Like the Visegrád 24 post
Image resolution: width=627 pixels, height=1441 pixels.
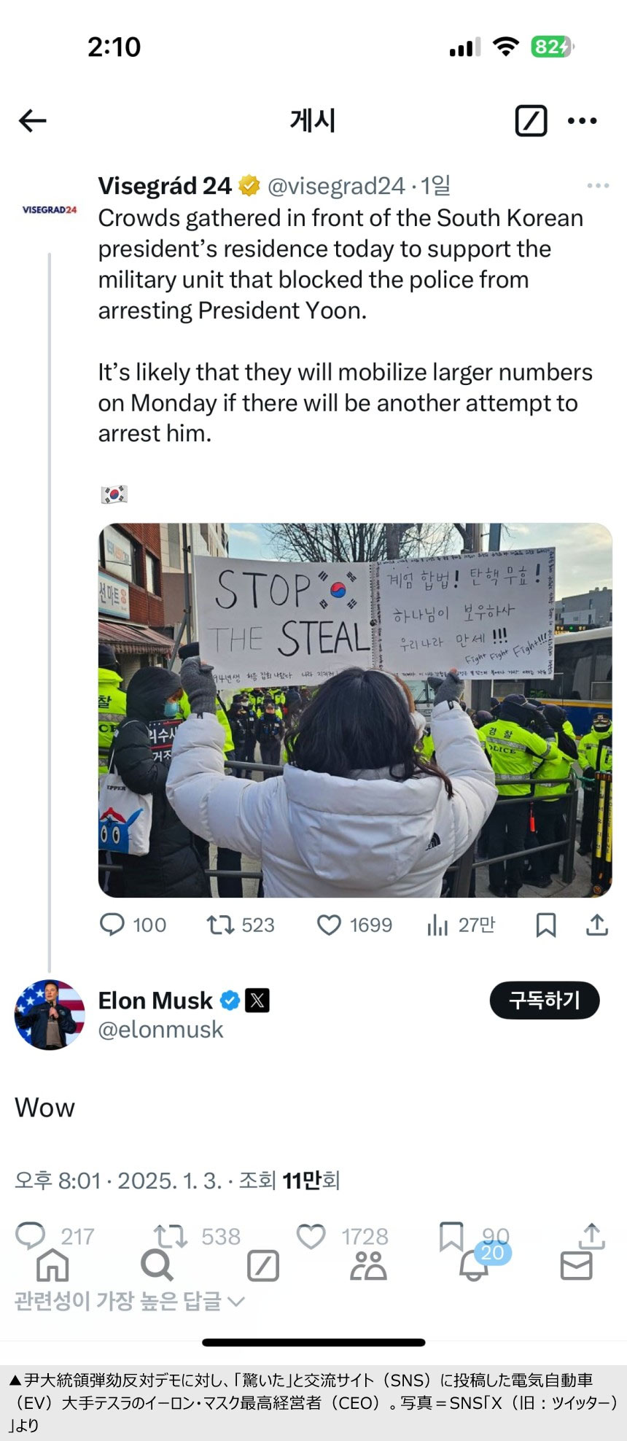tap(329, 925)
